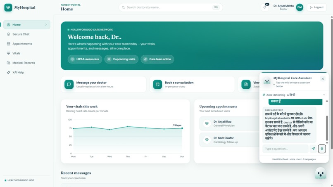Click the floating ghost assistant launcher

coord(321,173)
